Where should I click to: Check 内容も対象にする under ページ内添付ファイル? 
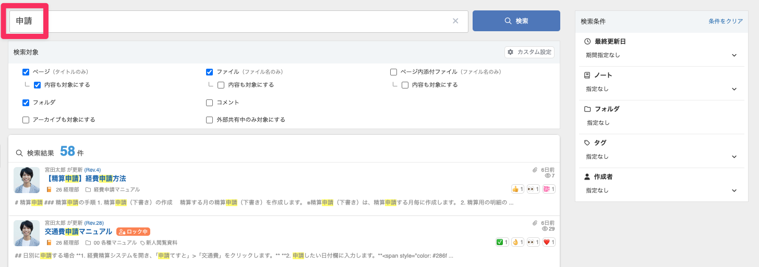[x=405, y=85]
